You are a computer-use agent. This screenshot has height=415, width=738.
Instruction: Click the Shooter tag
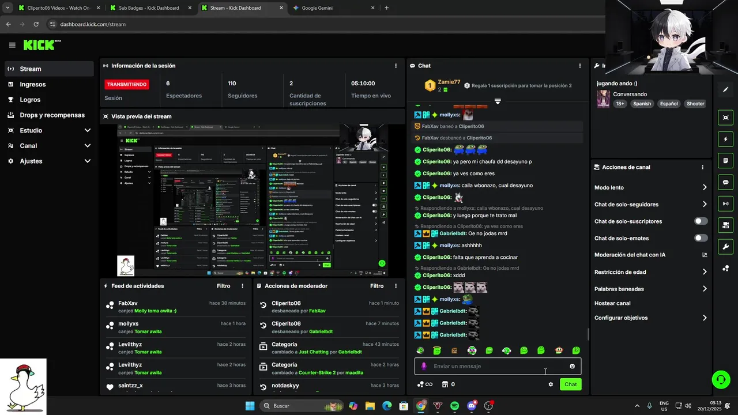(695, 104)
